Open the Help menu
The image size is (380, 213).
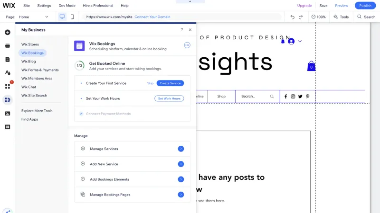(x=124, y=6)
